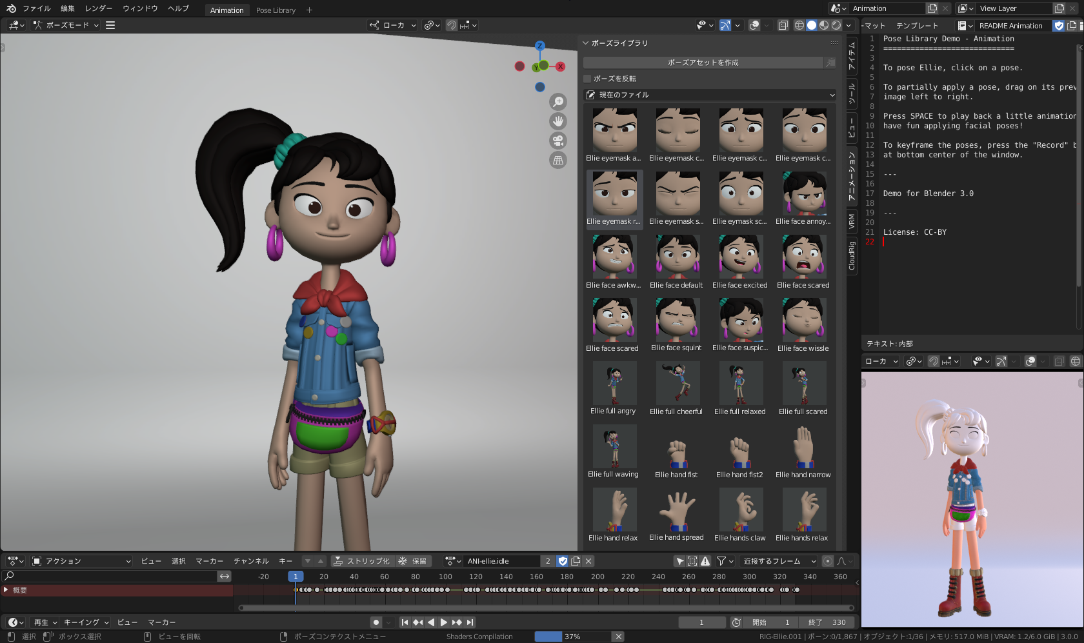The width and height of the screenshot is (1084, 643).
Task: Play the animation in reverse
Action: pos(430,622)
